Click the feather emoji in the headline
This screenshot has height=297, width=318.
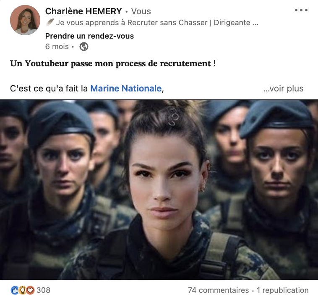50,23
